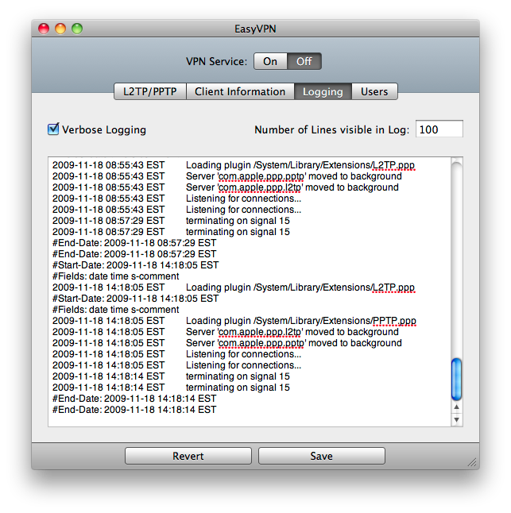
Task: Click '#Start-Date: 2009-11-18 14:18:05 EST' first line
Action: (136, 265)
